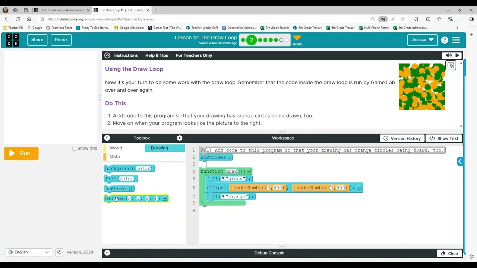Viewport: 477px width, 268px height.
Task: Open a new browser tab
Action: [157, 10]
